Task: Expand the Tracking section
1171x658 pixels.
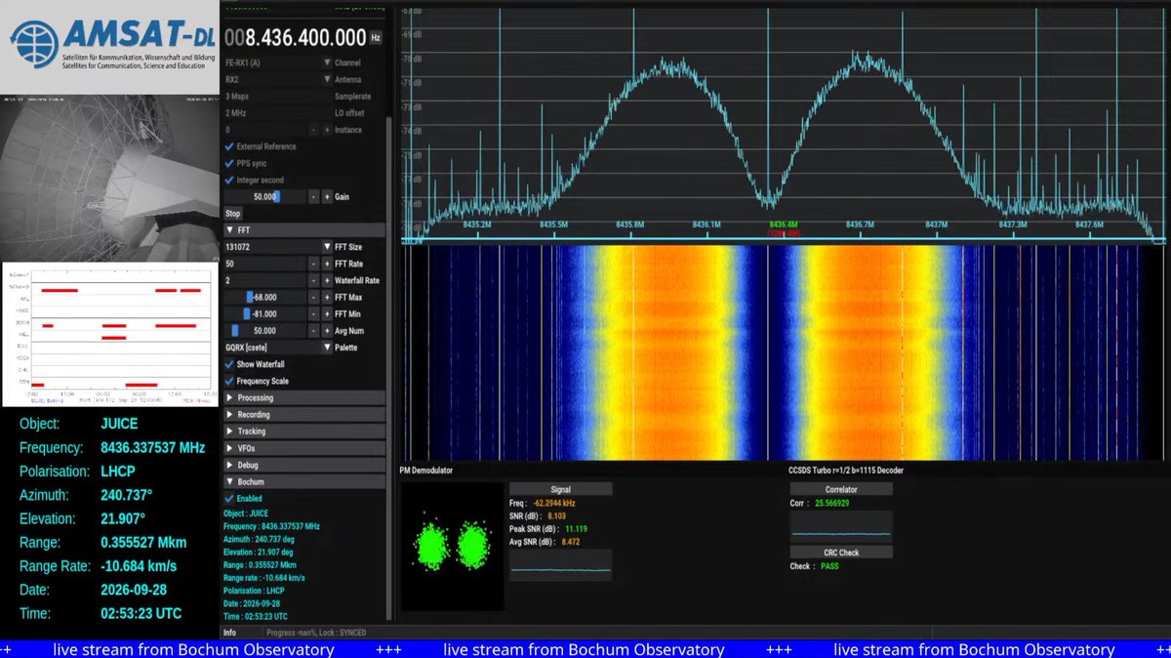Action: pos(304,431)
